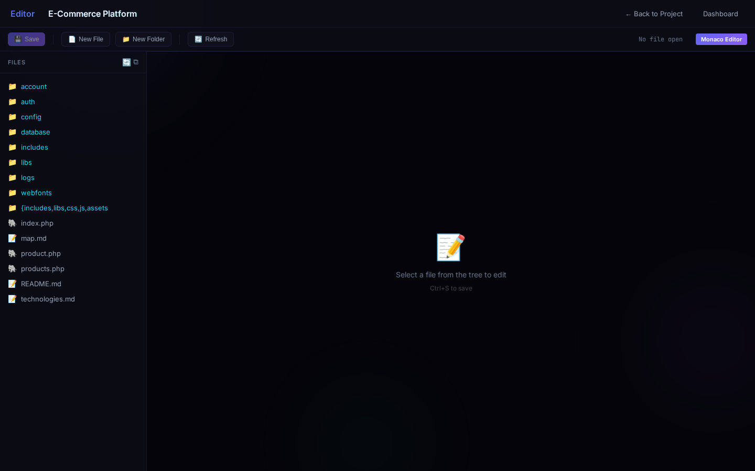
Task: Click the New File document icon
Action: tap(72, 39)
